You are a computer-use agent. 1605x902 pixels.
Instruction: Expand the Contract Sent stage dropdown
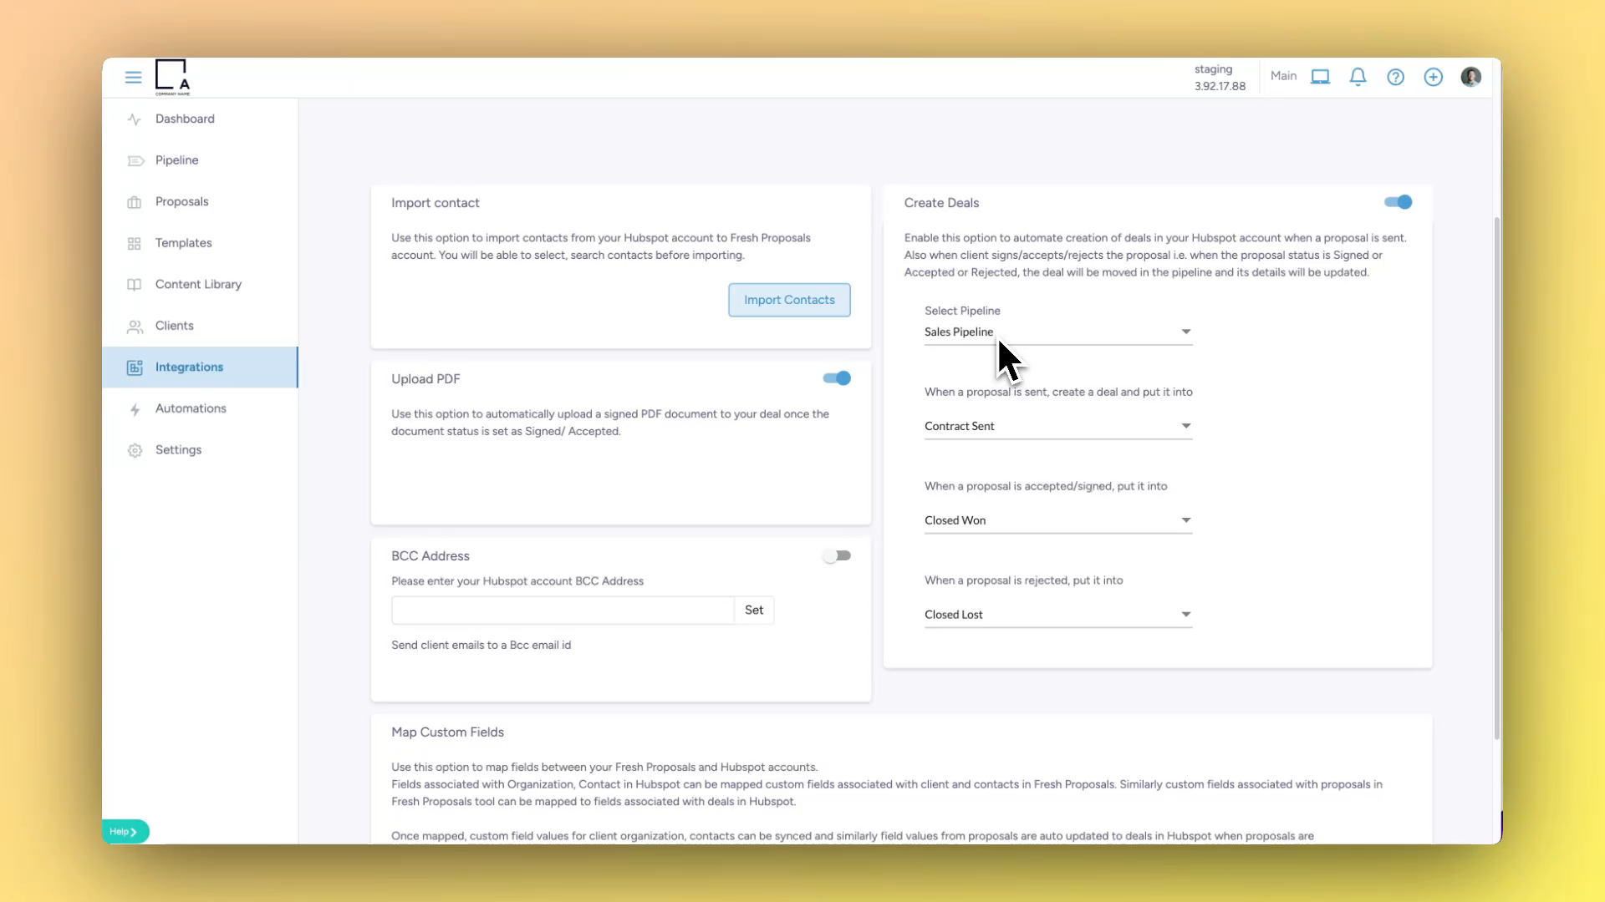pyautogui.click(x=1057, y=427)
